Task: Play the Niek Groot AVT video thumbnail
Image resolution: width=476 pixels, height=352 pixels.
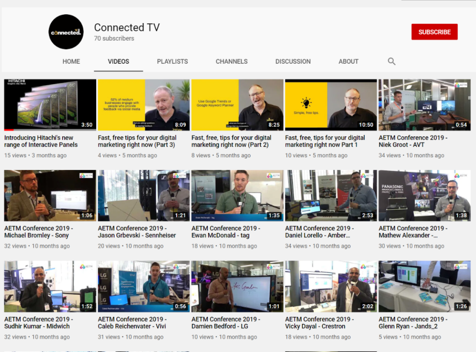Action: click(x=424, y=105)
